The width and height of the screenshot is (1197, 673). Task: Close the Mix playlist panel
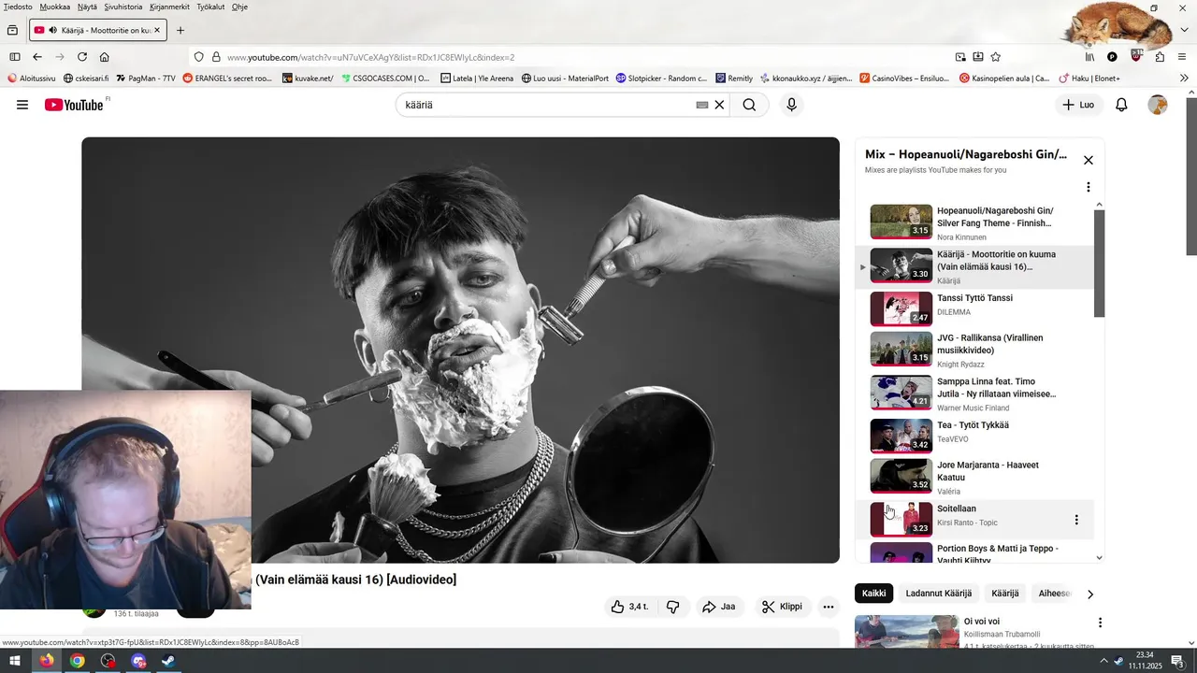(1089, 160)
